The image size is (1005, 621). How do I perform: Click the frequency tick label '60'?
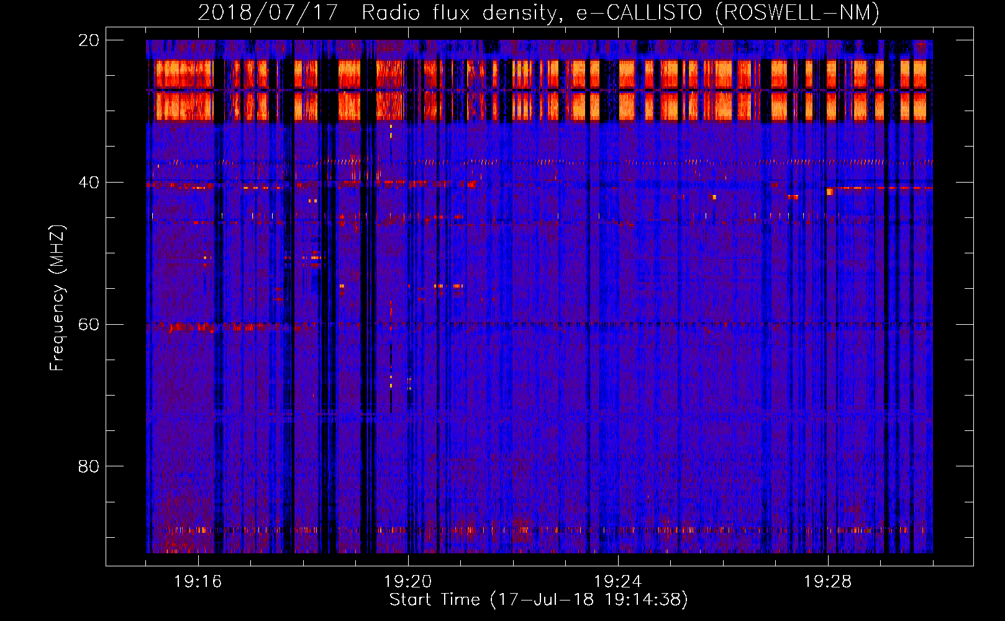click(x=89, y=324)
